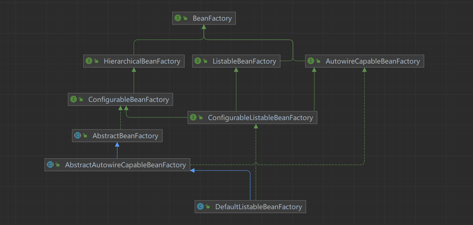Click visibility lock icon of DefaultListableBeanFactory
473x225 pixels.
[x=208, y=206]
